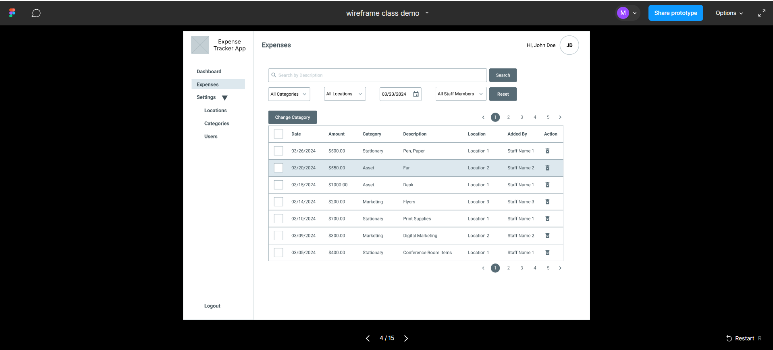Image resolution: width=773 pixels, height=350 pixels.
Task: Go to next frame with bottom right arrow
Action: tap(406, 338)
